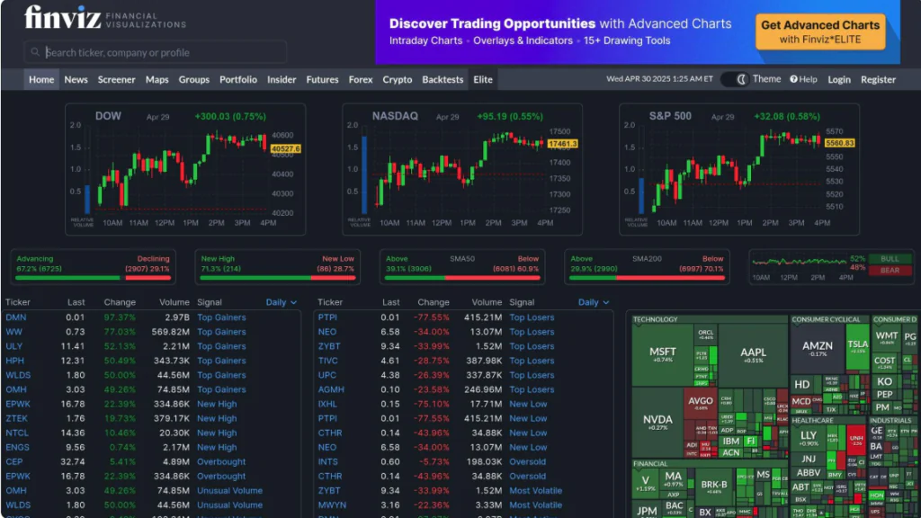Open the INTS ticker link
This screenshot has height=518, width=921.
click(x=327, y=461)
